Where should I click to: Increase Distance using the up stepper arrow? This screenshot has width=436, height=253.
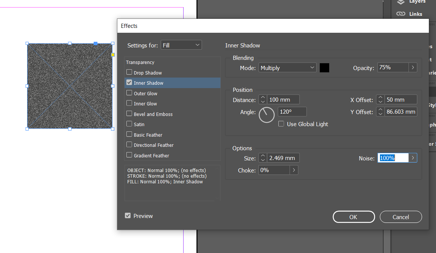[262, 97]
